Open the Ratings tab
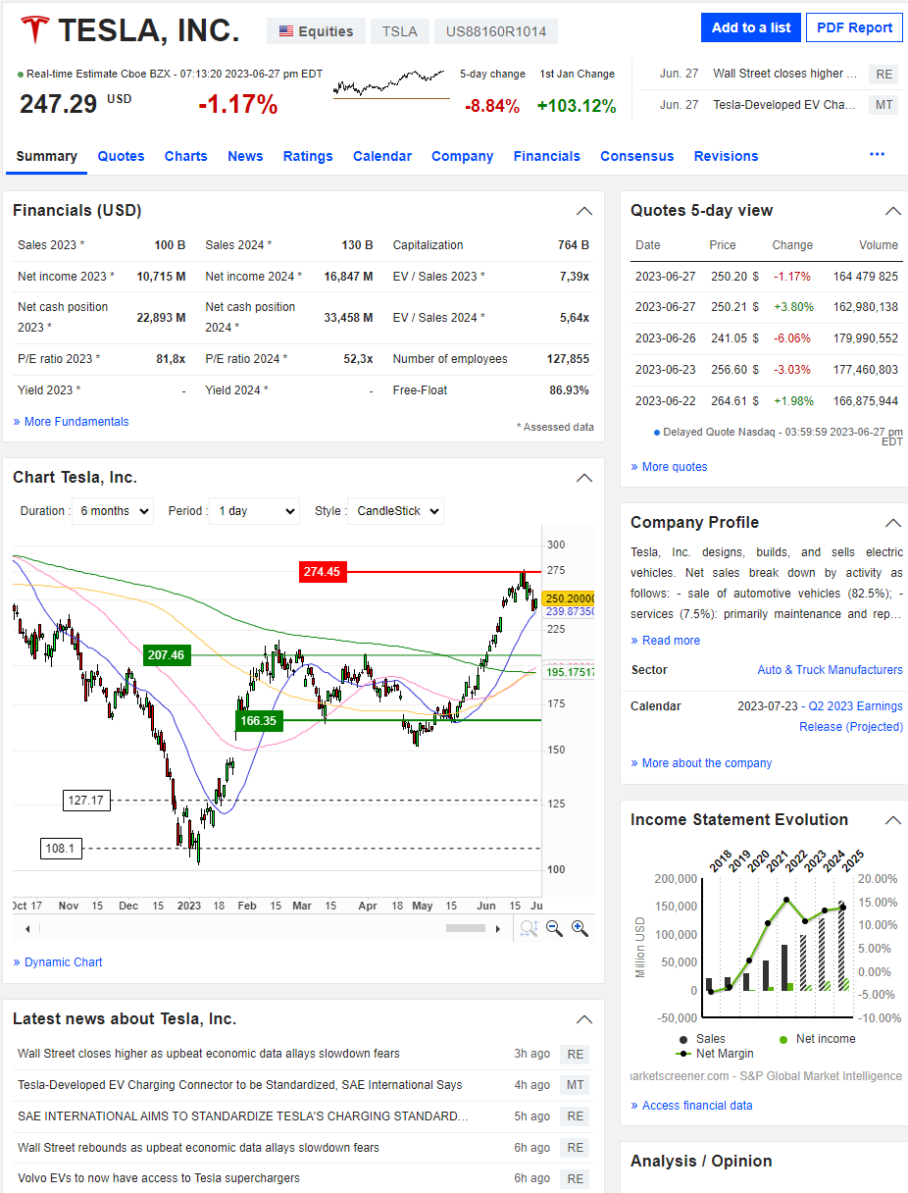 pos(308,156)
